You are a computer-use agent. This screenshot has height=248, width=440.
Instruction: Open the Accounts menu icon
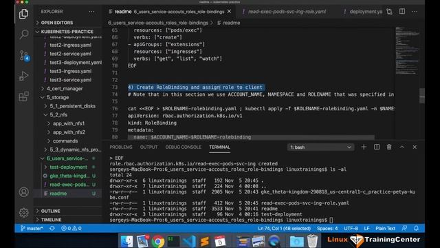[23, 192]
